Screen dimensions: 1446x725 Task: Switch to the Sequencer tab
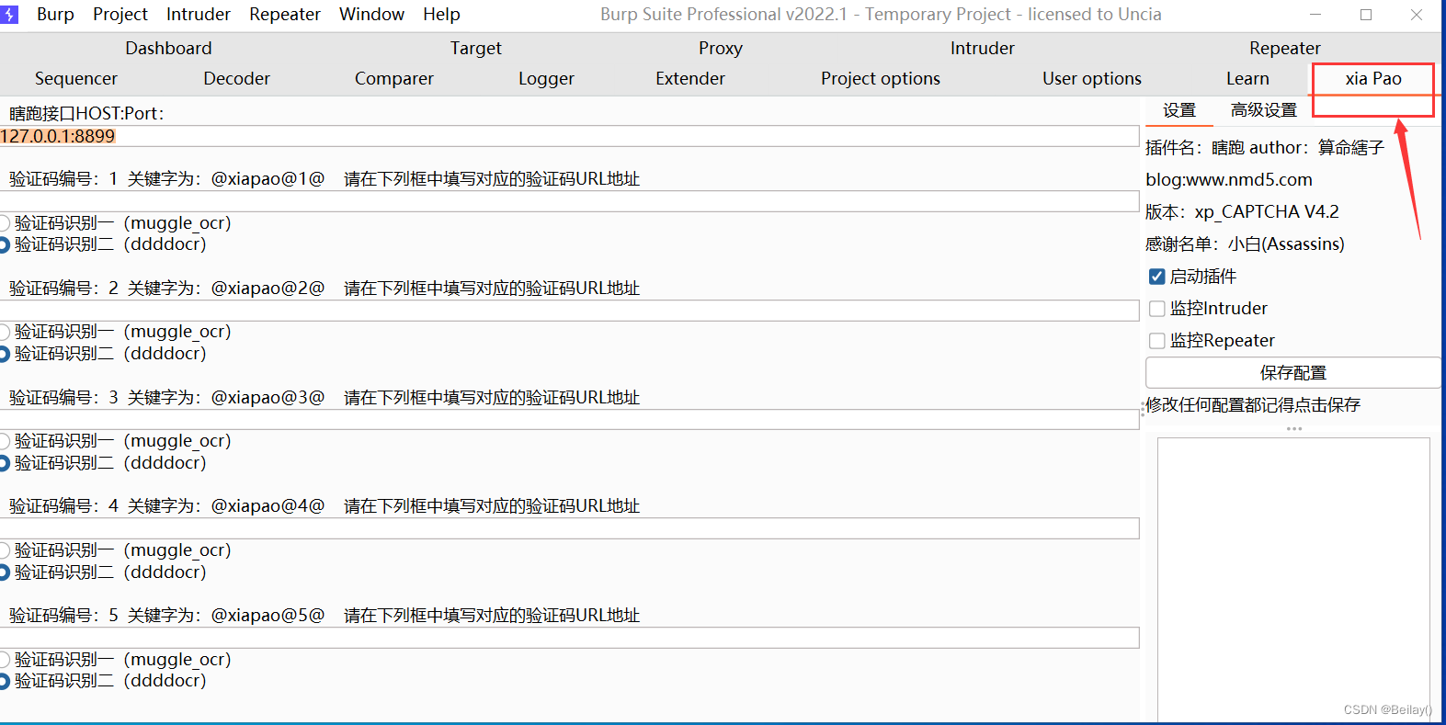(x=76, y=78)
